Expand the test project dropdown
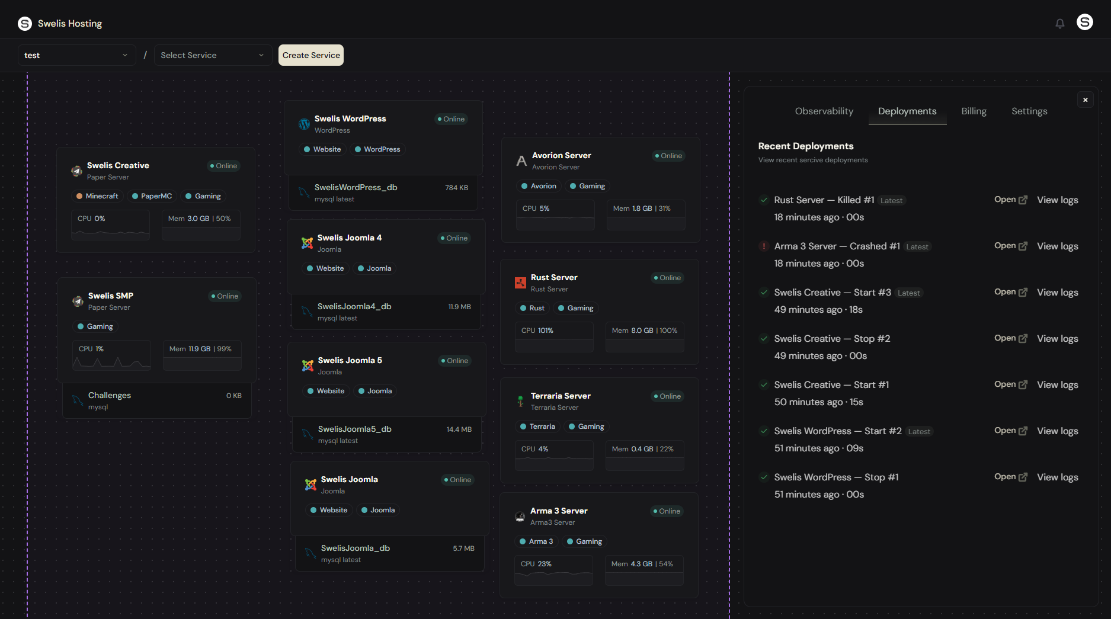This screenshot has width=1111, height=619. click(76, 55)
